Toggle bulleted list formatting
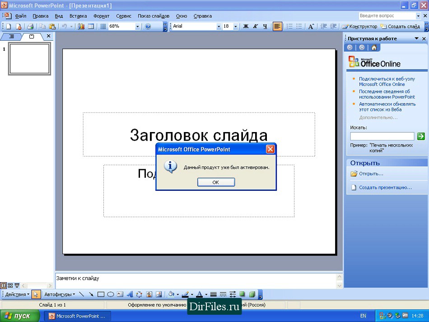 (299, 27)
